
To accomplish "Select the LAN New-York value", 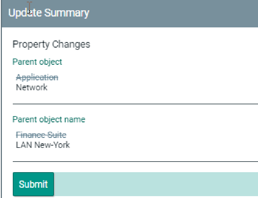I will click(x=43, y=145).
